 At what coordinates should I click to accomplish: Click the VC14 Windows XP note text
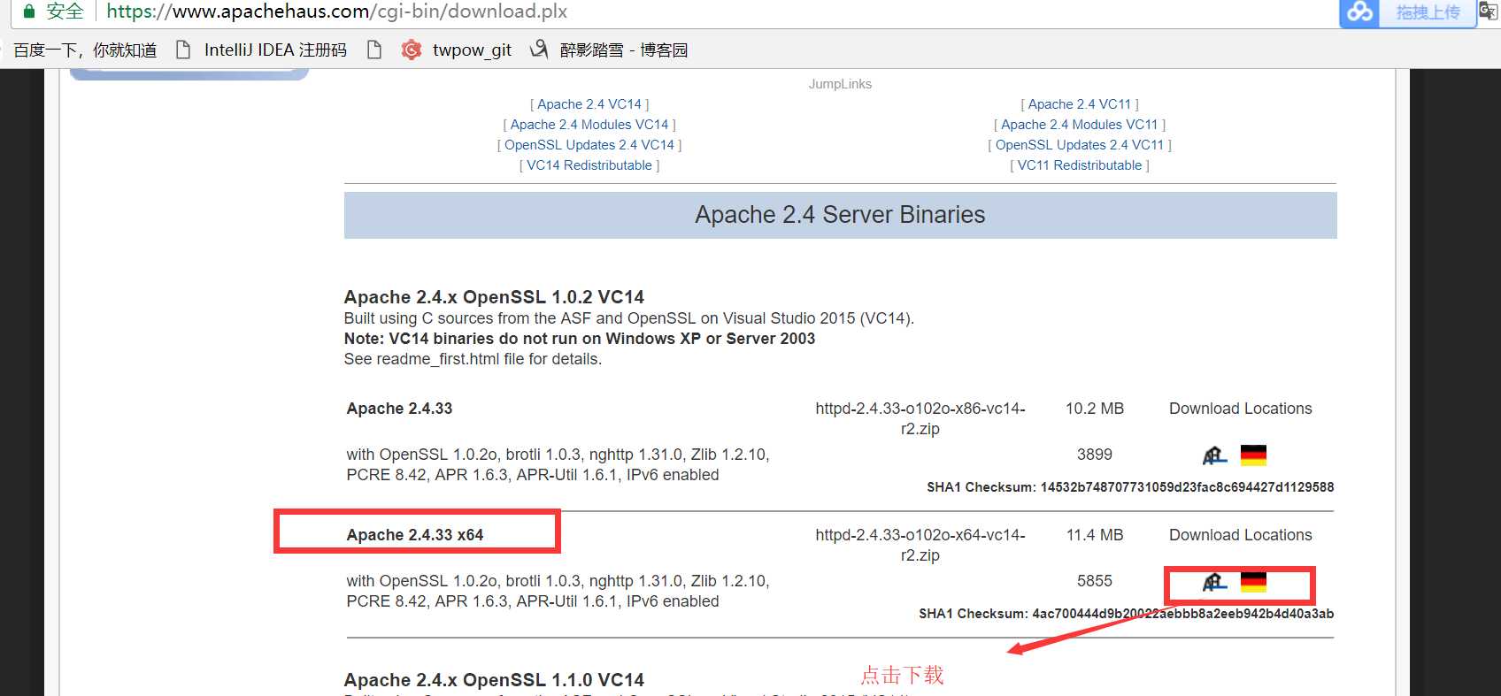pyautogui.click(x=580, y=339)
